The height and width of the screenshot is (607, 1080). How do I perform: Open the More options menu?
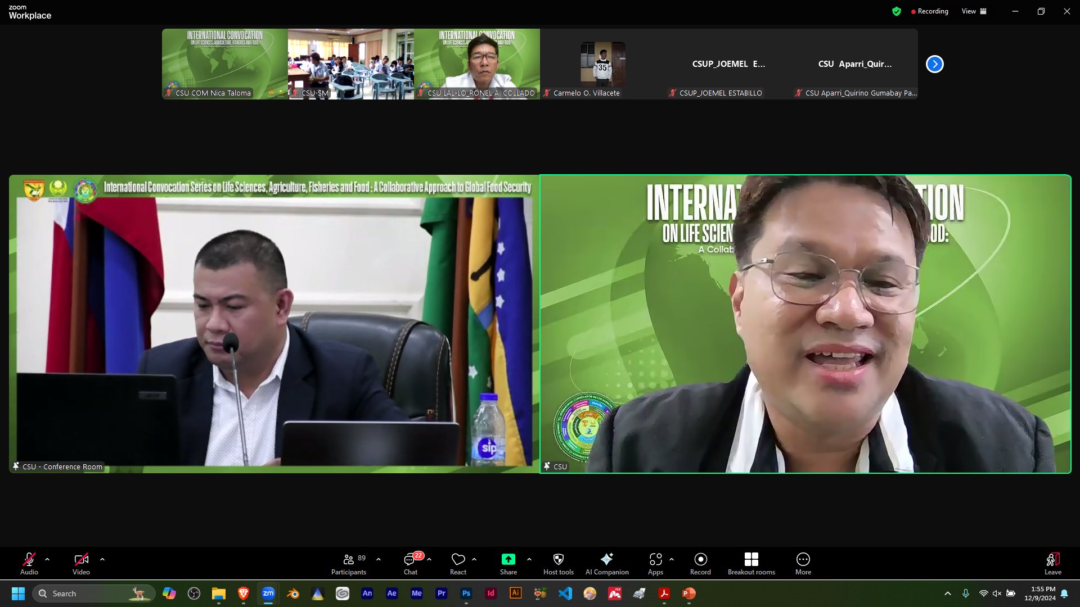click(x=803, y=564)
